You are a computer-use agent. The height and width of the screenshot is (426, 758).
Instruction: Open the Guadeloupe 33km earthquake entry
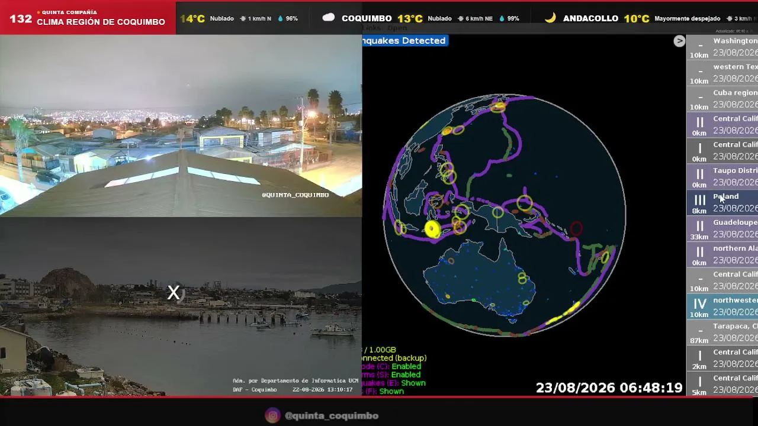722,229
